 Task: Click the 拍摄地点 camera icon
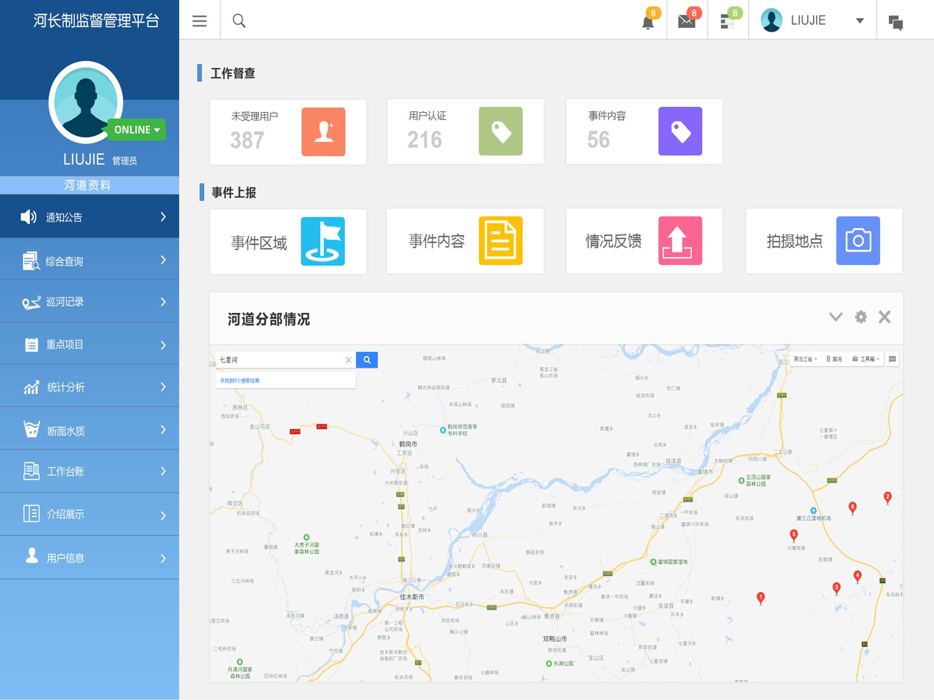(857, 241)
